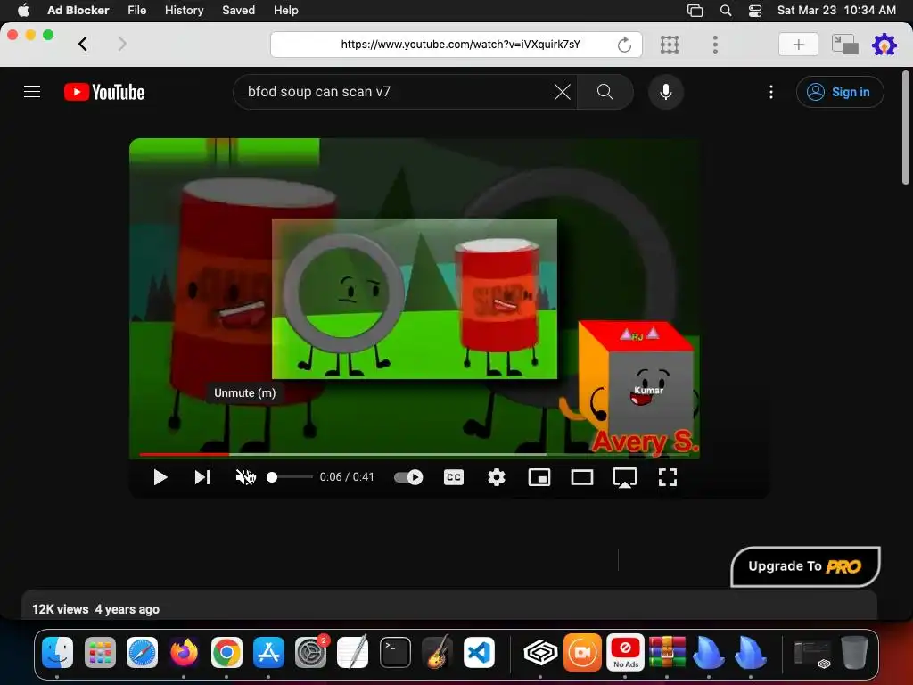Image resolution: width=913 pixels, height=685 pixels.
Task: Launch Safari from the Dock
Action: pyautogui.click(x=142, y=652)
